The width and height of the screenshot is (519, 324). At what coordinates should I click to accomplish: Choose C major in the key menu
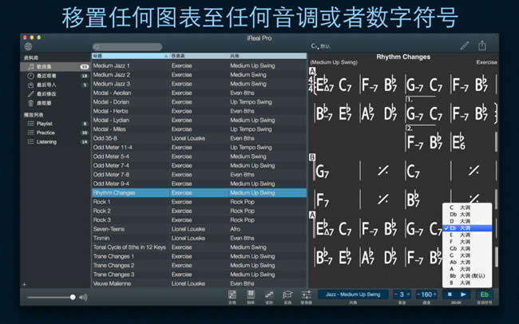click(467, 207)
